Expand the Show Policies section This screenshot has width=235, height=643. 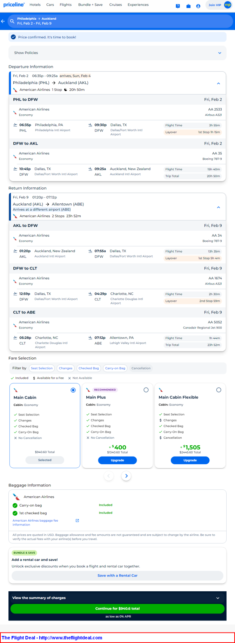click(x=117, y=53)
